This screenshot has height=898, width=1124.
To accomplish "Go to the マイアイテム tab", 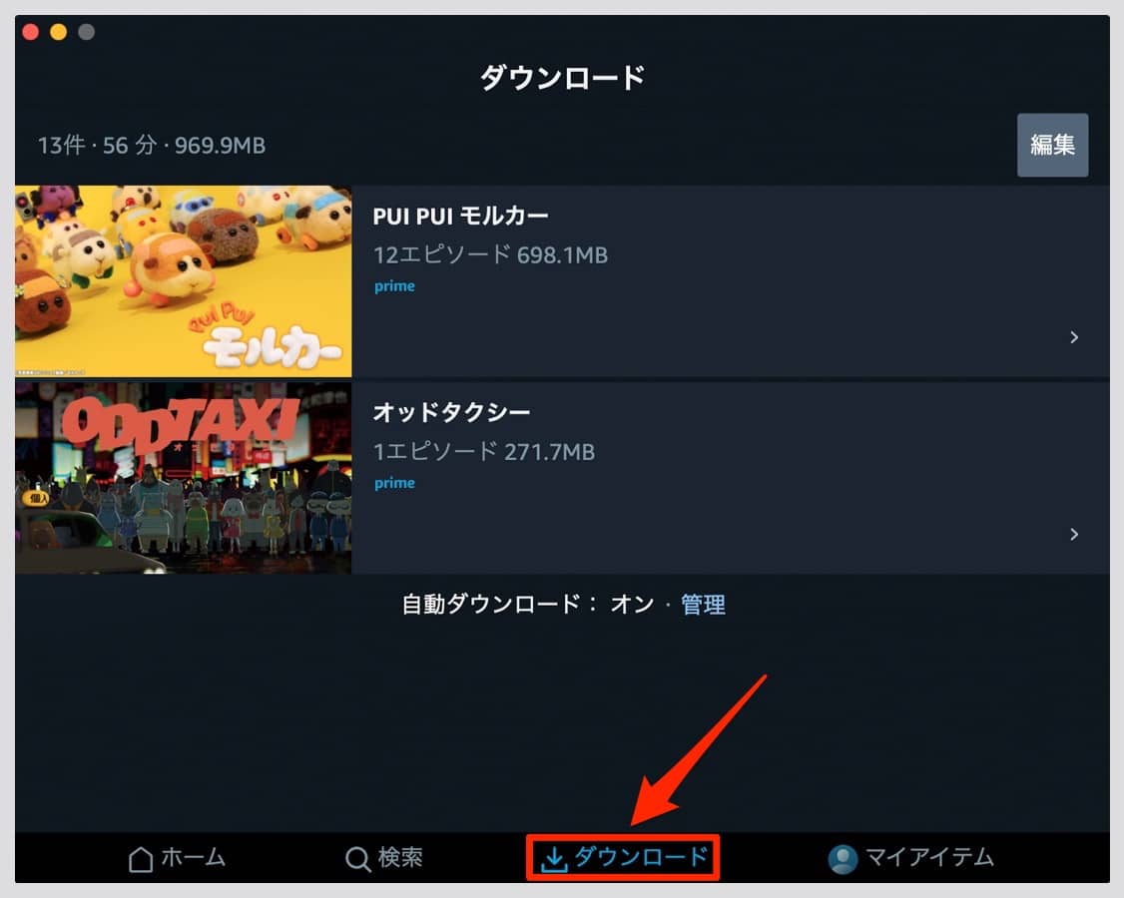I will point(911,858).
